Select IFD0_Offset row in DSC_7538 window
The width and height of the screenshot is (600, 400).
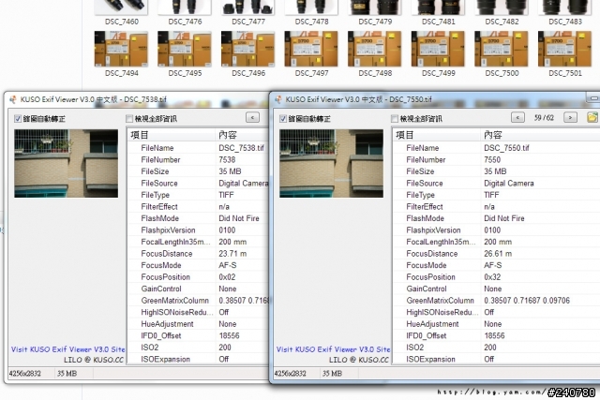pos(198,335)
